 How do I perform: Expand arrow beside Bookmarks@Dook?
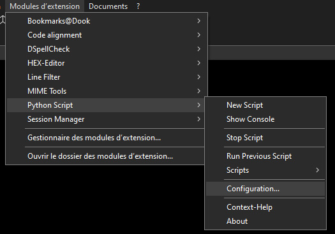198,21
